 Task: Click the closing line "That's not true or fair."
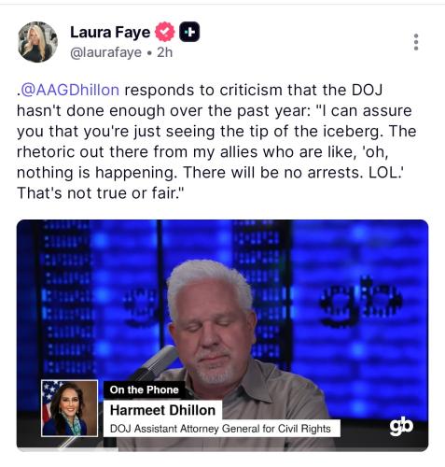tap(100, 193)
